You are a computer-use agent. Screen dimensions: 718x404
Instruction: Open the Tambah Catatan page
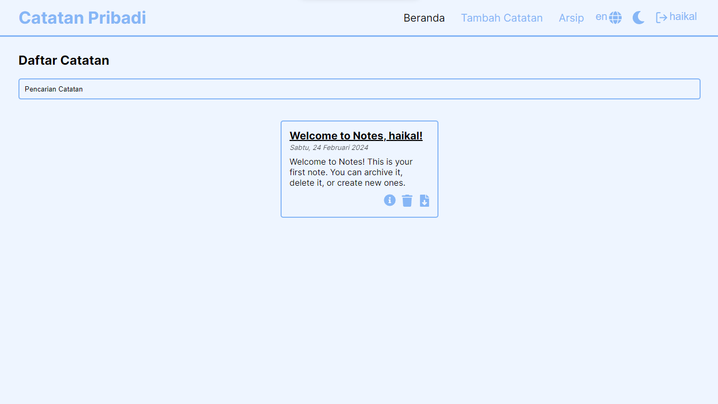(502, 18)
